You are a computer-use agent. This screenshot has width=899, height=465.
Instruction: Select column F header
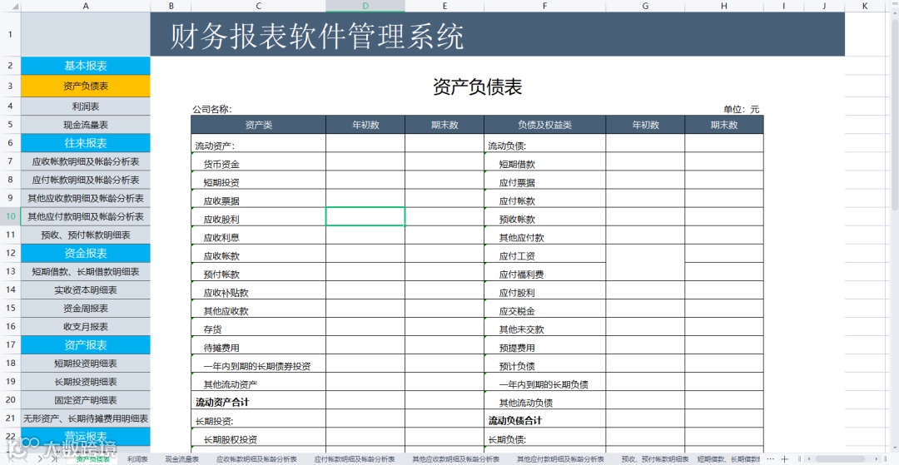point(544,6)
